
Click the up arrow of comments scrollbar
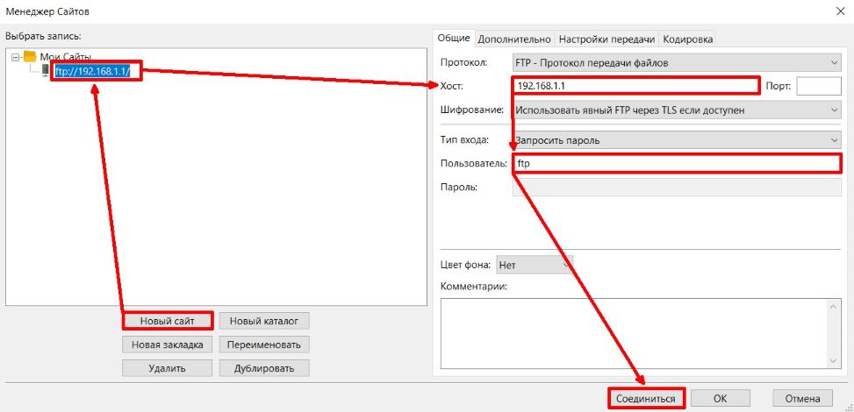835,307
